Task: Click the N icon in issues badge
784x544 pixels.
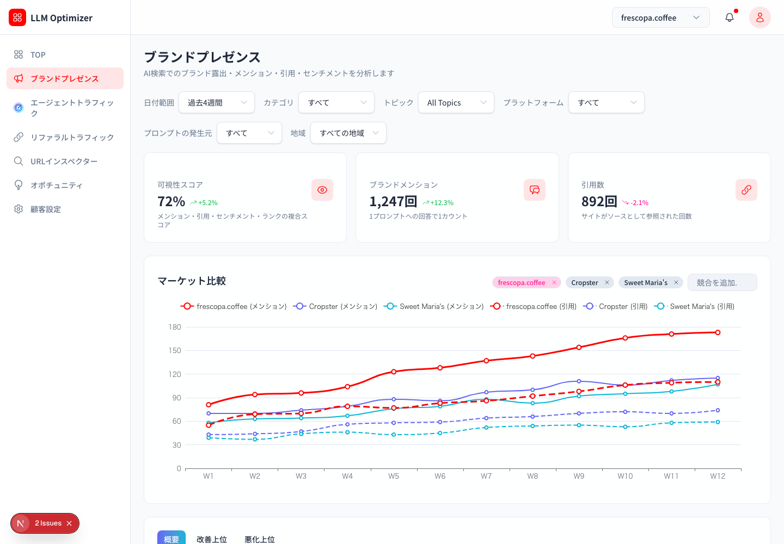Action: (x=21, y=523)
